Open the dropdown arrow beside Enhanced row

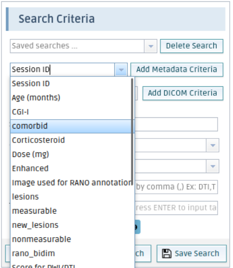click(212, 166)
